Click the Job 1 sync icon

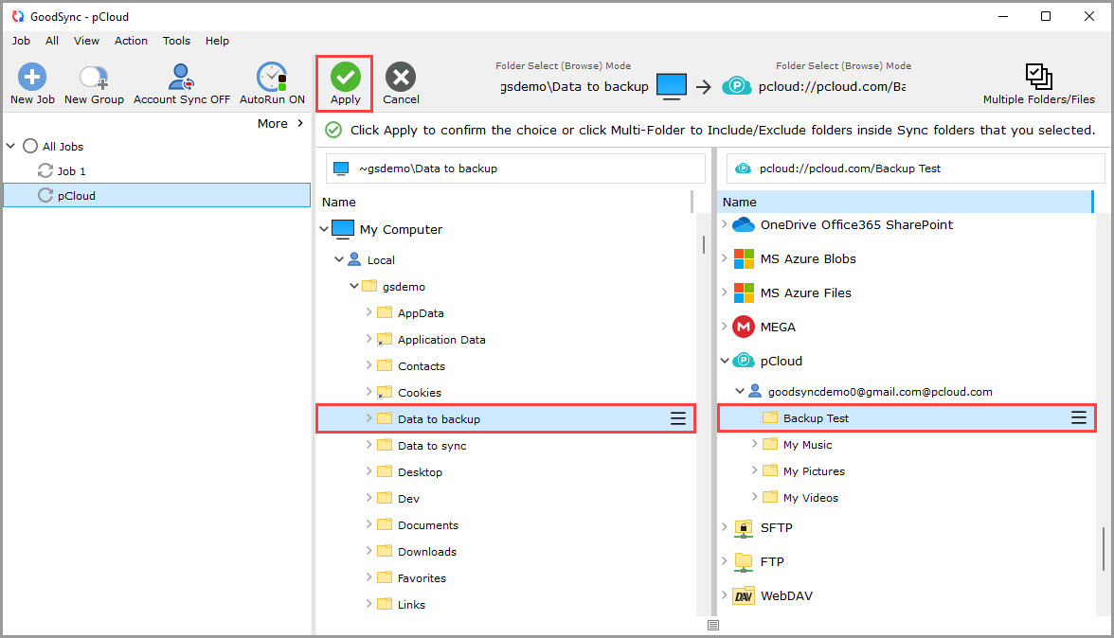point(45,171)
